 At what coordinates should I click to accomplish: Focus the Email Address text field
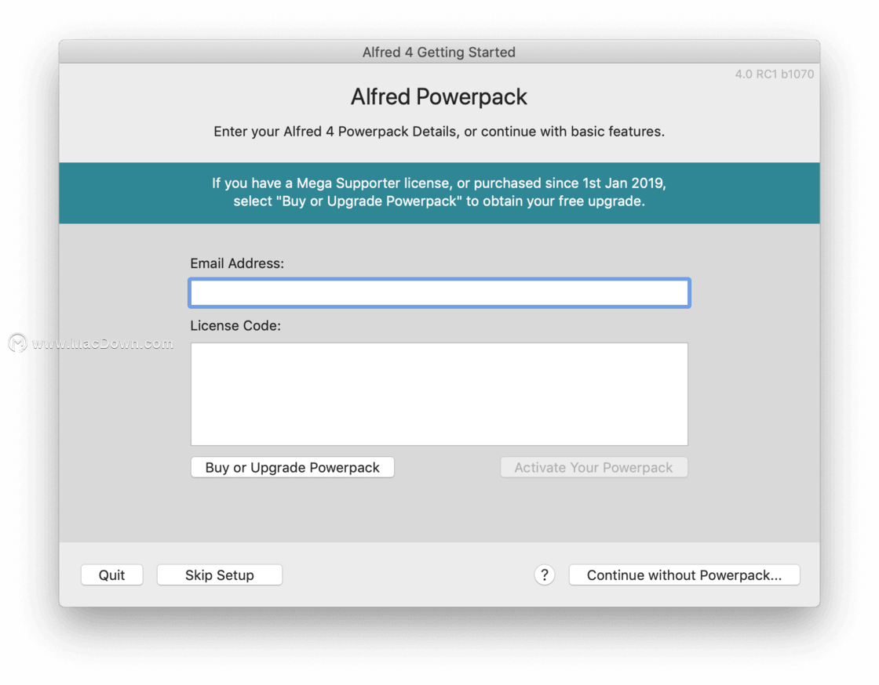(x=439, y=292)
